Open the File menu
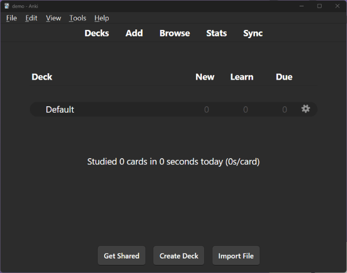347x273 pixels. point(12,18)
